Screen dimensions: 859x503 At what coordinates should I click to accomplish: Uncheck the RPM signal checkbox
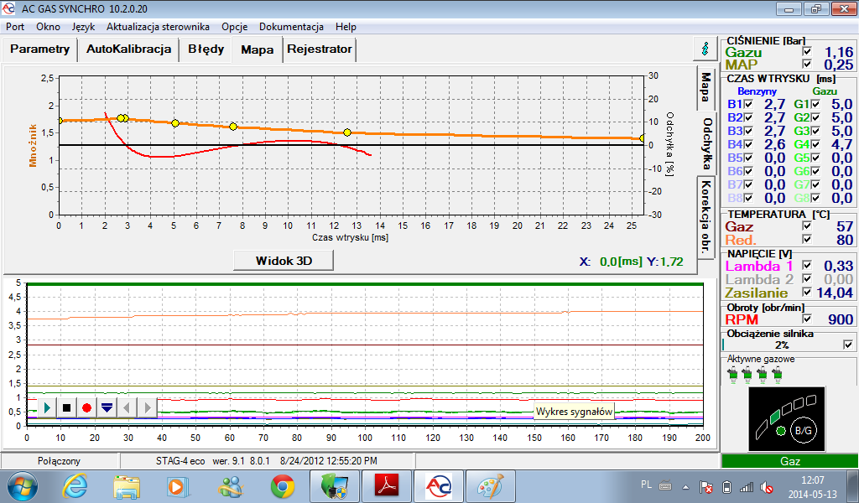click(807, 319)
